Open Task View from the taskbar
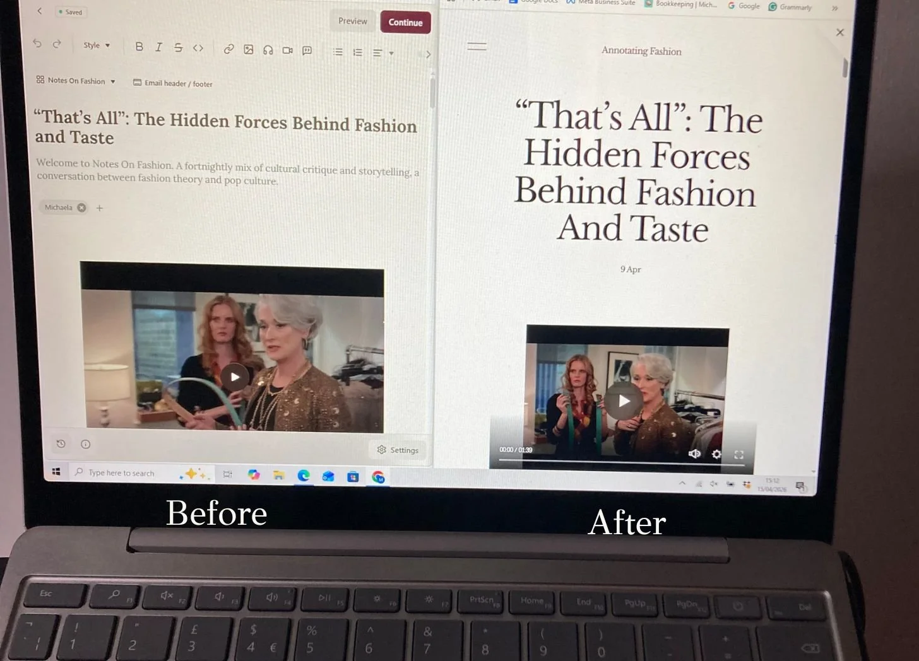The height and width of the screenshot is (661, 919). coord(228,474)
